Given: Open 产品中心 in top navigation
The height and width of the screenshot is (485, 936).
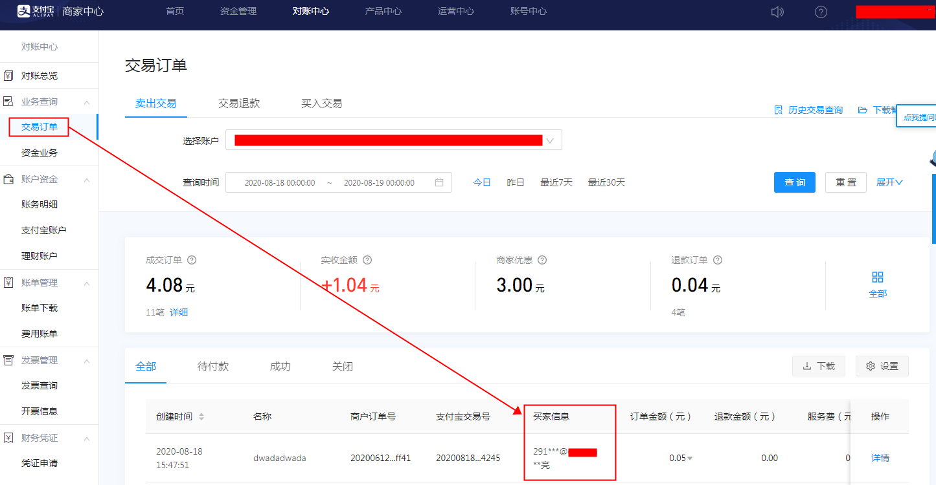Looking at the screenshot, I should 383,12.
